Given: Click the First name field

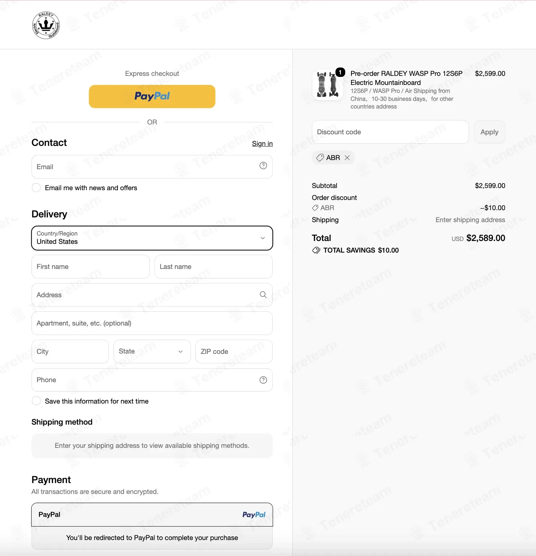Looking at the screenshot, I should (x=91, y=266).
